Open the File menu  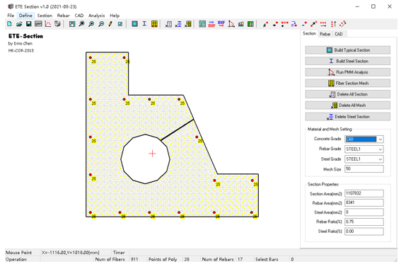click(x=11, y=16)
